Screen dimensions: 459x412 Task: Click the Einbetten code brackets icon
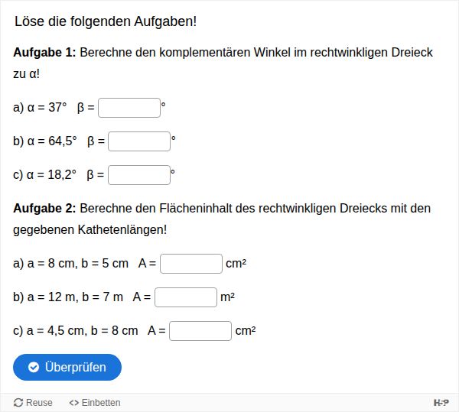coord(73,403)
